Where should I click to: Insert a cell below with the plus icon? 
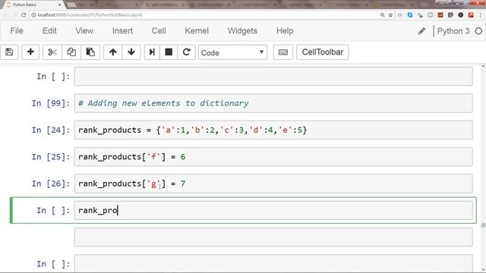tap(30, 52)
